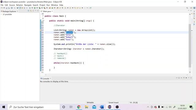Select the Console view tab
This screenshot has height=110, width=196.
click(46, 79)
